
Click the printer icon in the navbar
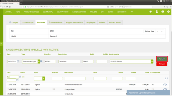[x=163, y=11]
